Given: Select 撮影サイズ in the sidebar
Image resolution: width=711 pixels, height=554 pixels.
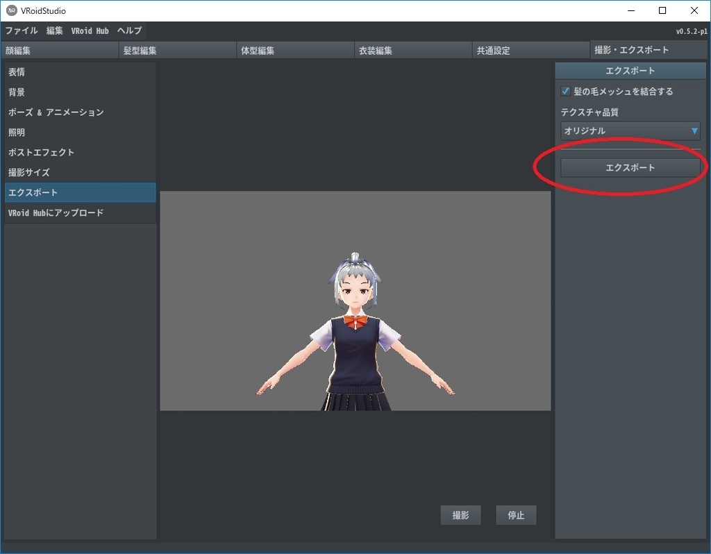Looking at the screenshot, I should tap(81, 172).
